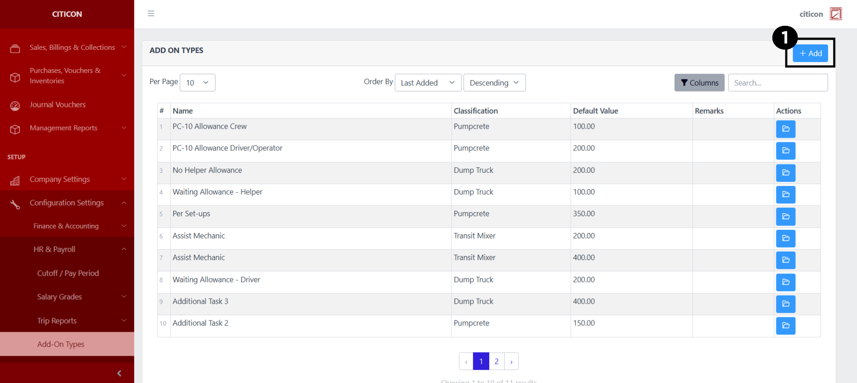The width and height of the screenshot is (857, 383).
Task: Click the Search input field
Action: (x=778, y=82)
